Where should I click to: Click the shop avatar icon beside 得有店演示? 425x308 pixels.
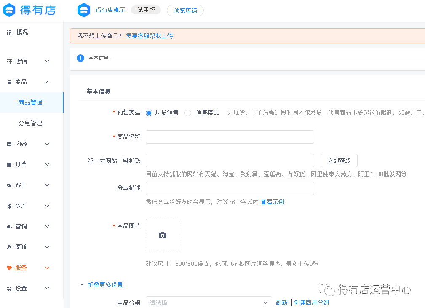click(x=84, y=10)
